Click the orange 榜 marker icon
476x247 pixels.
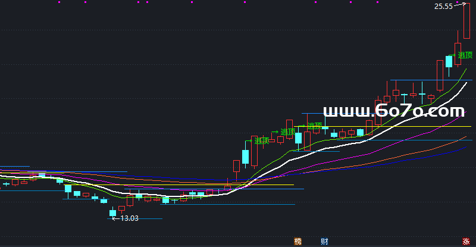(x=298, y=242)
